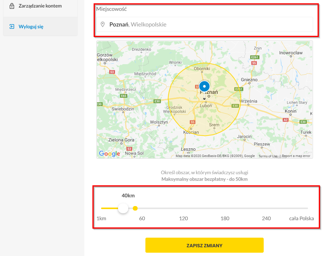Screen dimensions: 323x256
Task: Click the E65 road badge near Międzyrzecz
Action: [x=124, y=96]
